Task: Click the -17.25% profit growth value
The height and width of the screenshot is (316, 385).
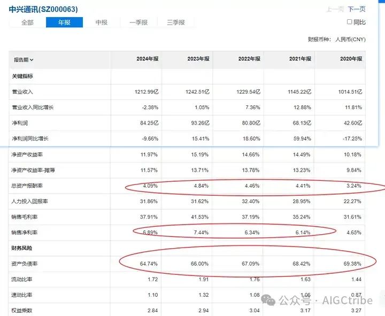Action: coord(352,138)
